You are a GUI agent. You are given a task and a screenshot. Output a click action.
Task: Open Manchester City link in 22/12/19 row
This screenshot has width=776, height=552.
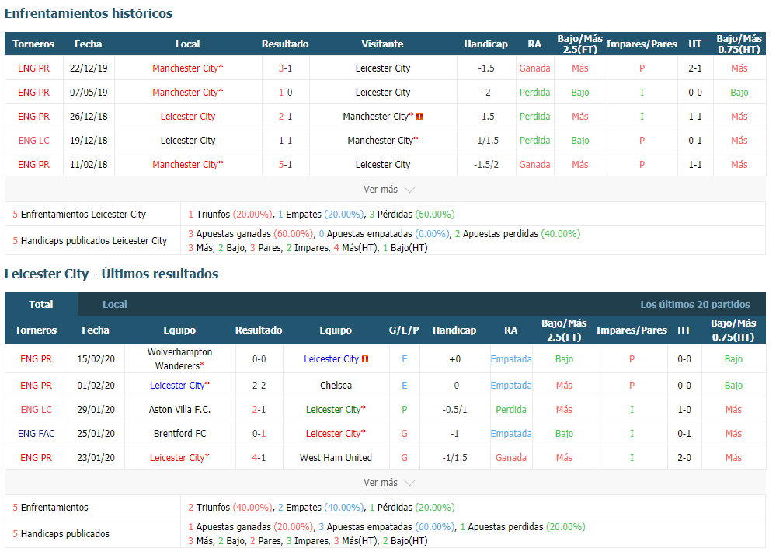(x=187, y=68)
